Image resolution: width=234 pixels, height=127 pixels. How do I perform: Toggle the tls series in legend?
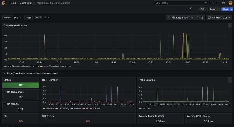pyautogui.click(x=87, y=108)
